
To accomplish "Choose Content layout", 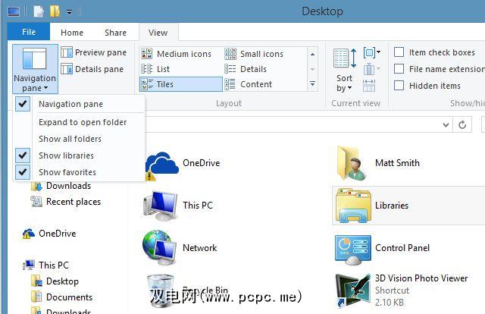I will click(x=248, y=84).
